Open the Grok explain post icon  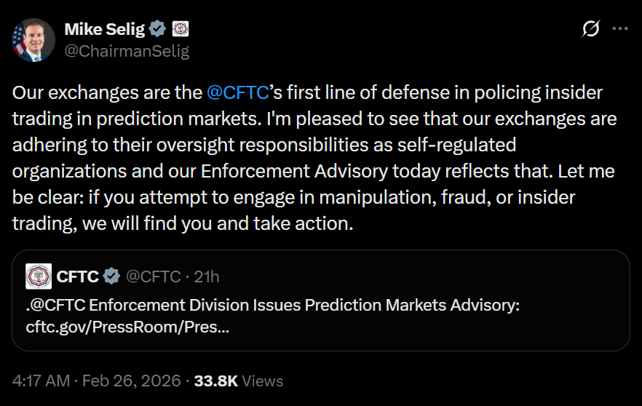(x=590, y=29)
